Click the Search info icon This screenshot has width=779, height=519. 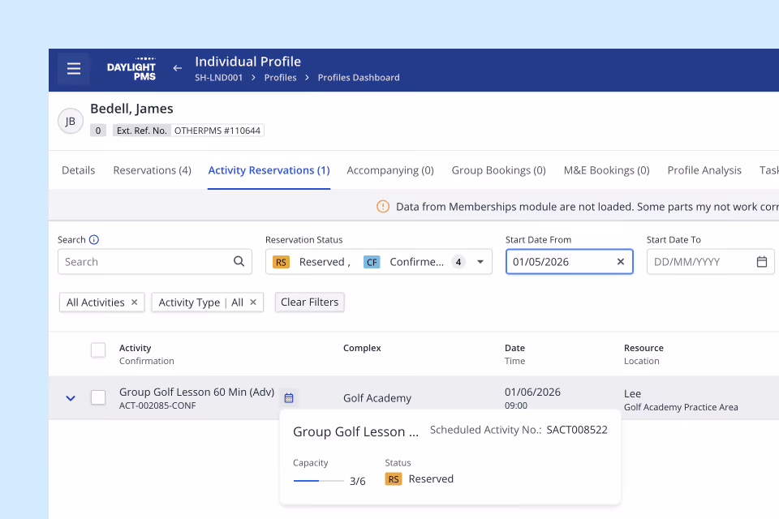pyautogui.click(x=94, y=240)
